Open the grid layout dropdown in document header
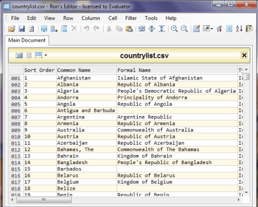Viewport: 258px width, 207px height. tap(46, 55)
